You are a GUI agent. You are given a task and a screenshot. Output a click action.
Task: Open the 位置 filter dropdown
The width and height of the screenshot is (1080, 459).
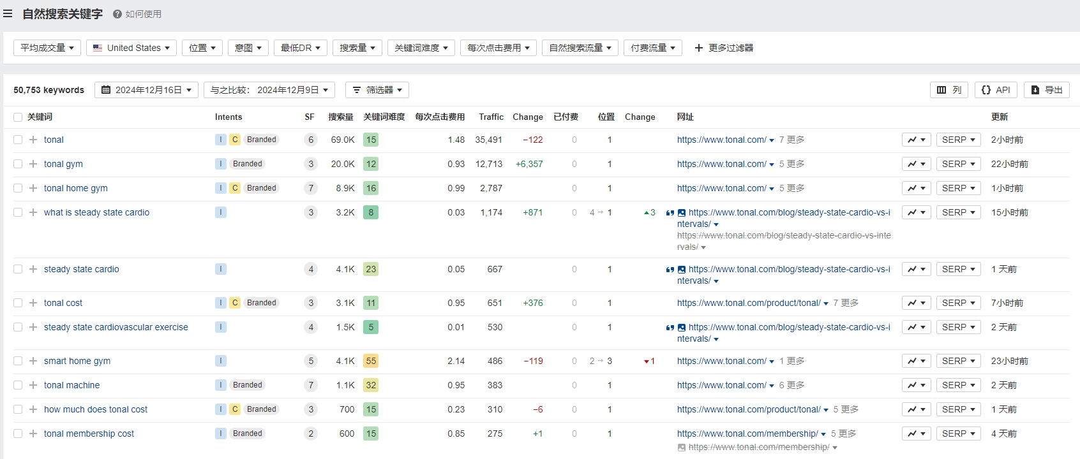(202, 48)
